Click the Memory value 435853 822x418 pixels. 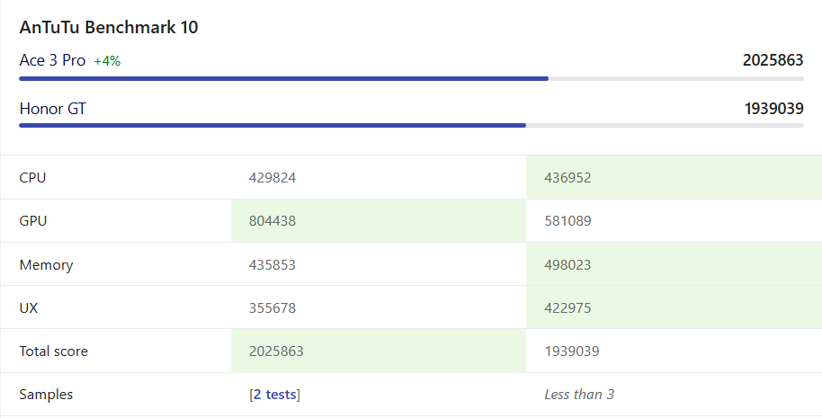point(273,264)
